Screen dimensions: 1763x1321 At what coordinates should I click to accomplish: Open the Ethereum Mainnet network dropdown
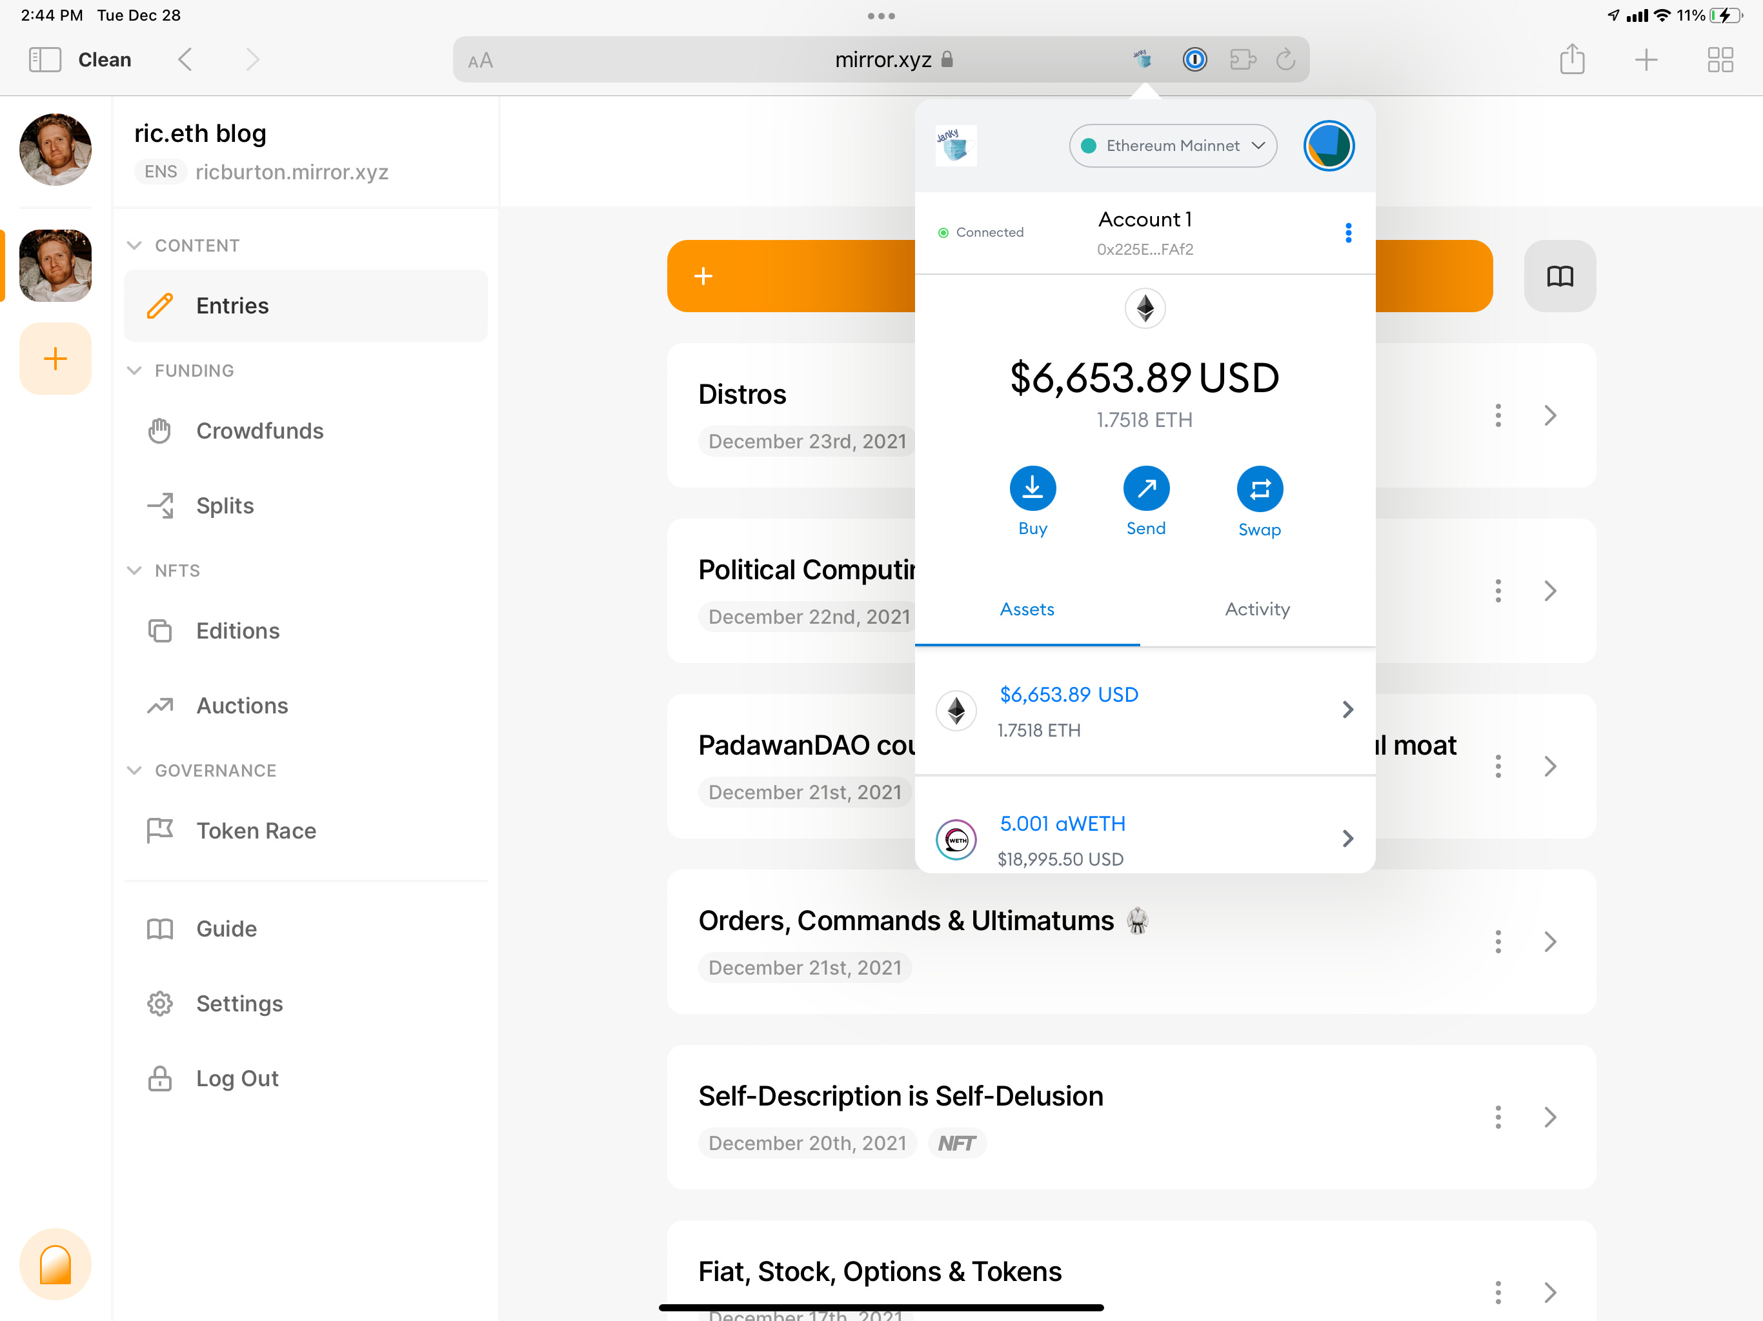click(x=1173, y=146)
